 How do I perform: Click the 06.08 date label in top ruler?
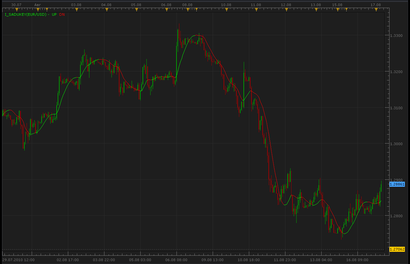[166, 5]
